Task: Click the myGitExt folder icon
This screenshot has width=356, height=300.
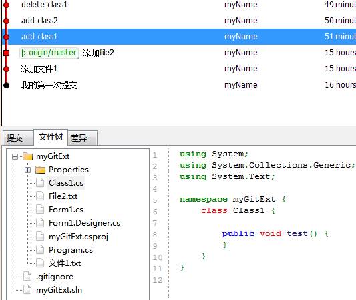Action: [x=27, y=156]
